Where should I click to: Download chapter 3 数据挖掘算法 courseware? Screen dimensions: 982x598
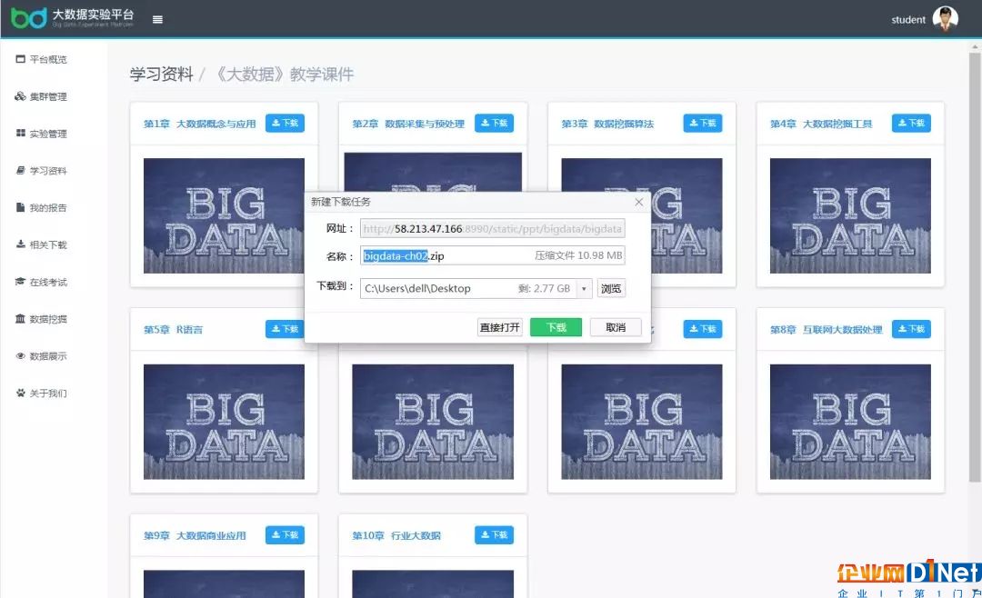[703, 124]
